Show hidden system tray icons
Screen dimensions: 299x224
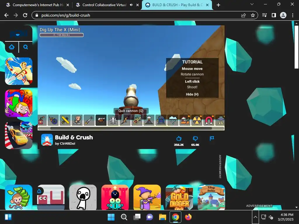[255, 217]
